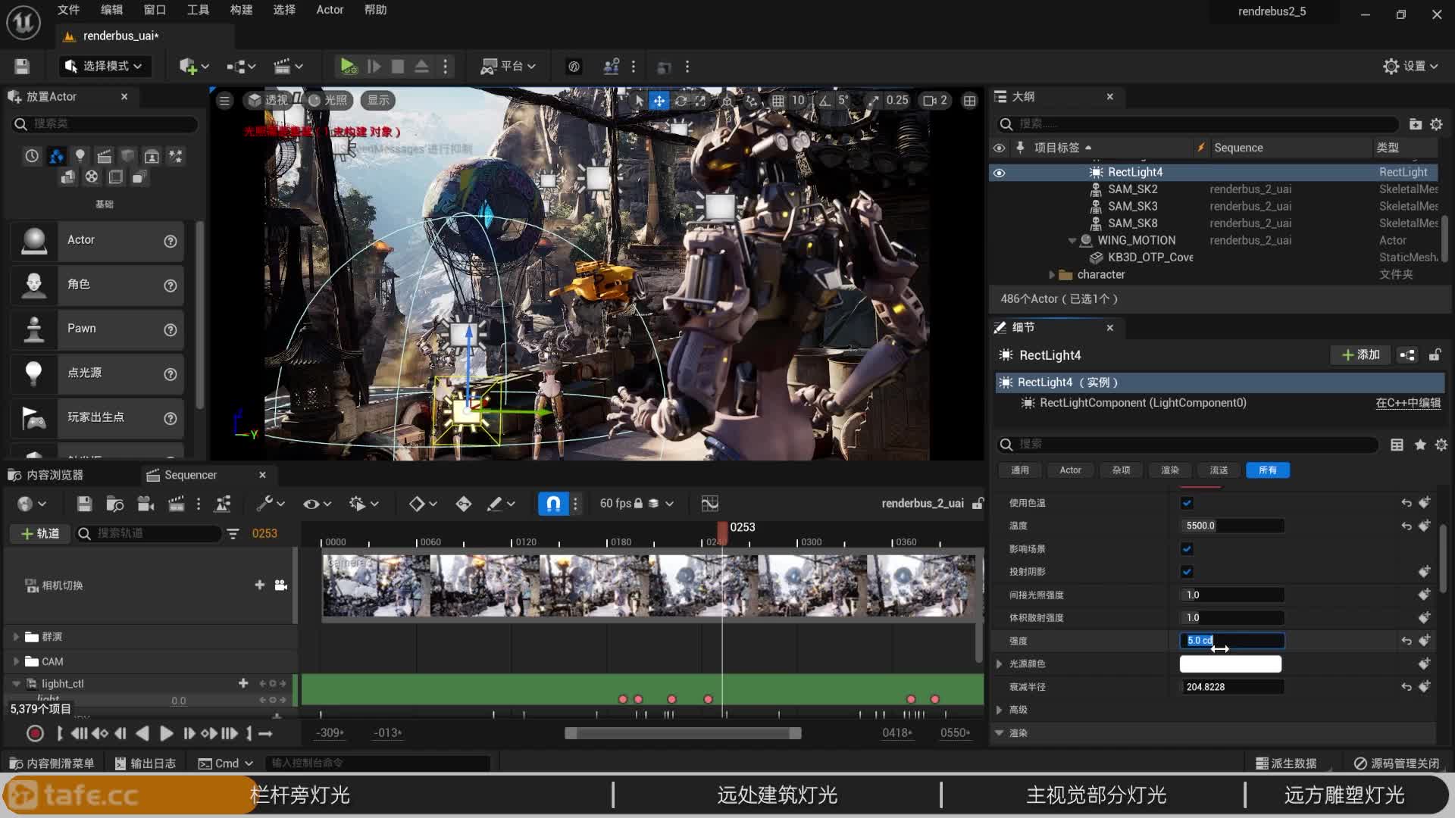Open the viewport layout grid button
Viewport: 1455px width, 818px height.
(969, 100)
